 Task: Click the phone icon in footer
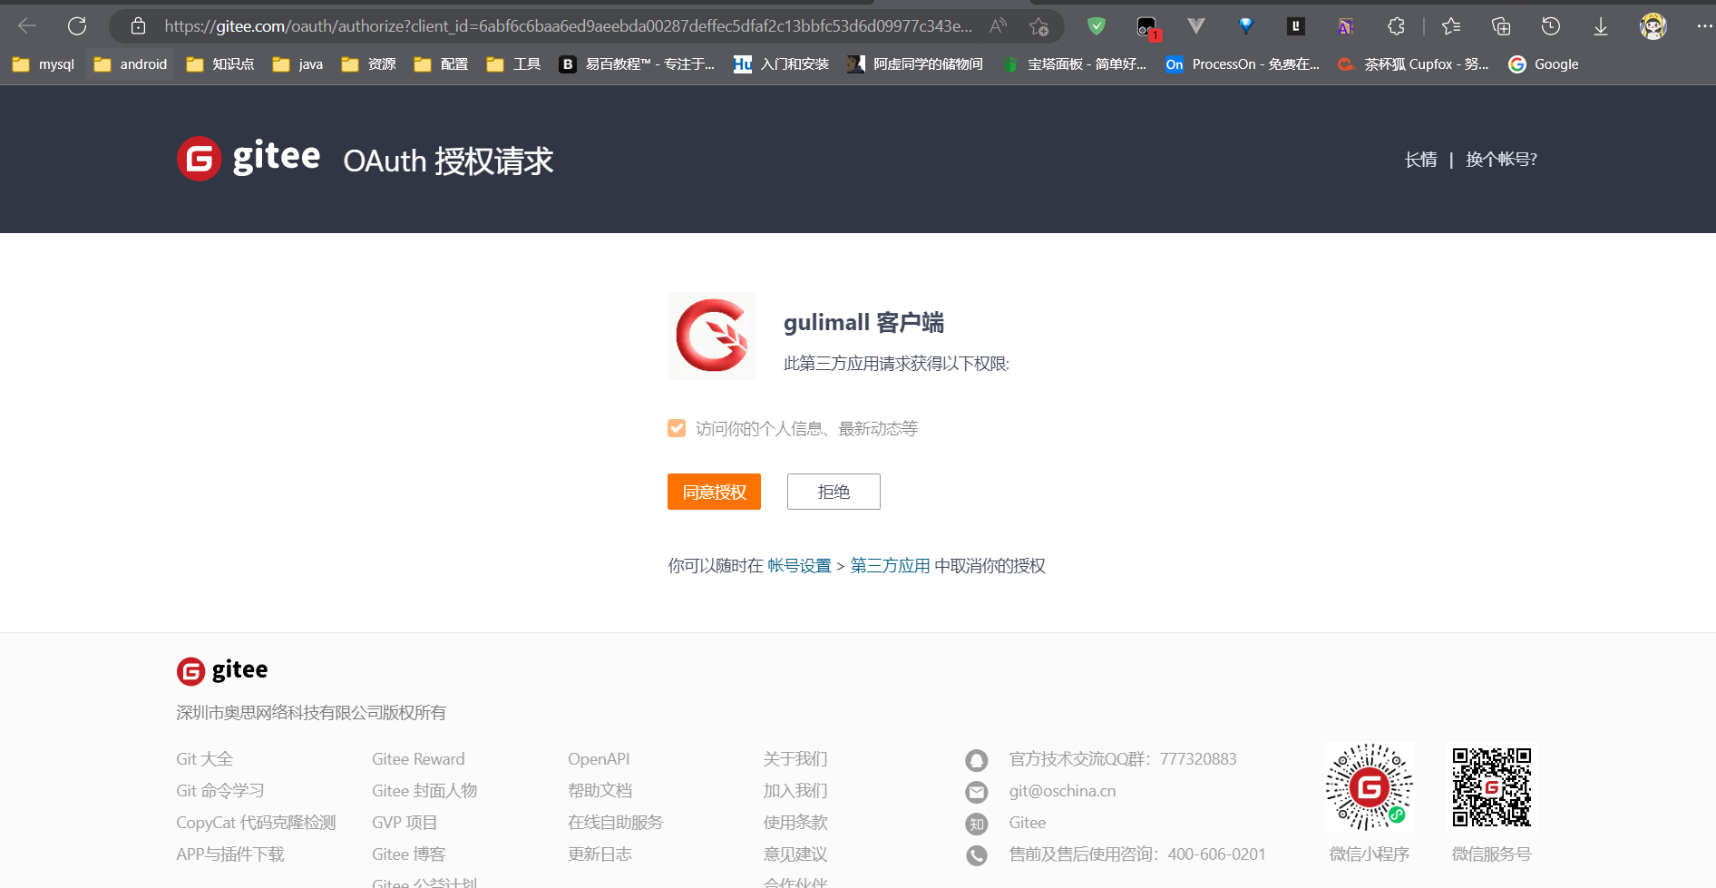coord(977,855)
